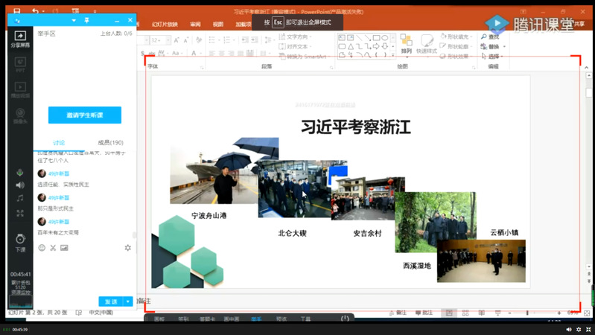Screen dimensions: 595x335
Task: Click the music note icon in sidebar
Action: point(20,198)
